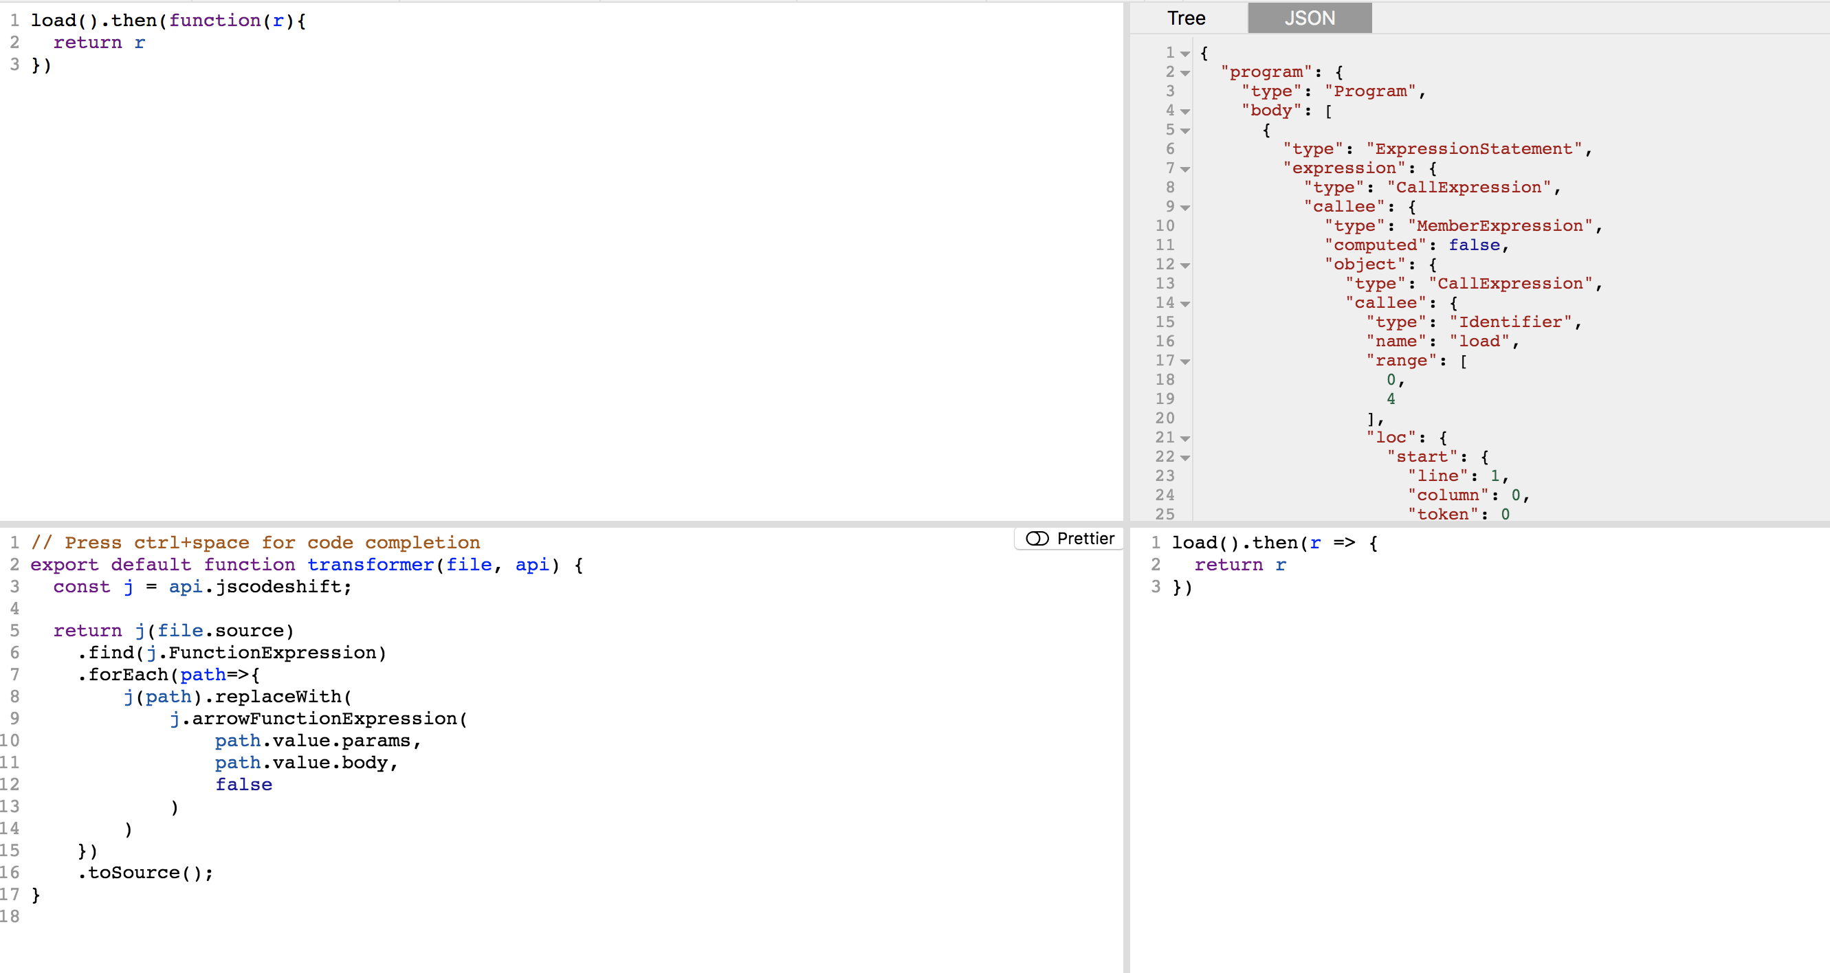The width and height of the screenshot is (1830, 973).
Task: Collapse the root object on JSON line 1
Action: pos(1185,54)
